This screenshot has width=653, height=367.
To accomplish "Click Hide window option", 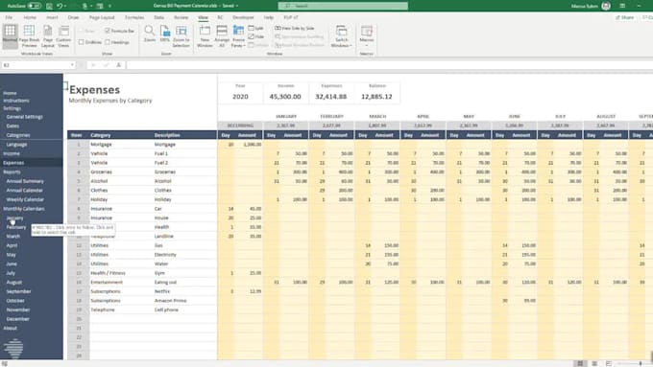I will tap(256, 36).
